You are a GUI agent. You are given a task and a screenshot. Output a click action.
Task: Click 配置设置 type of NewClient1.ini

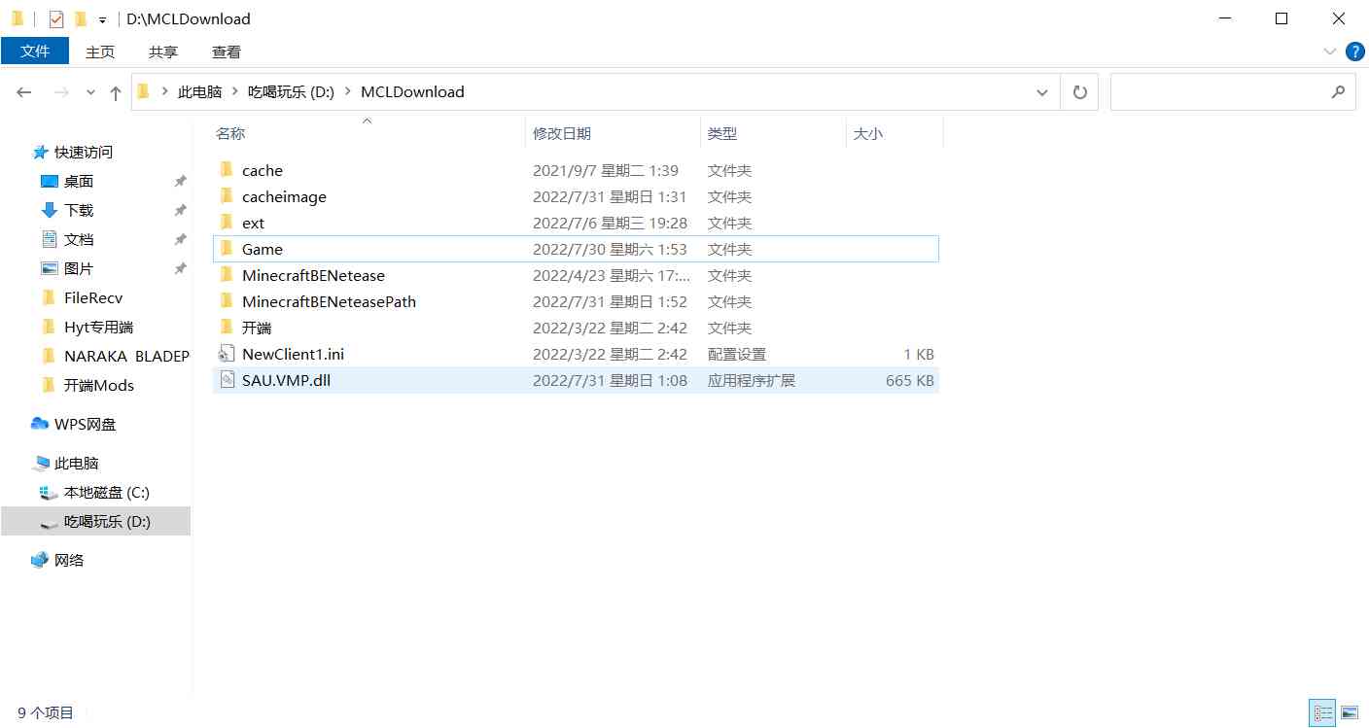pyautogui.click(x=737, y=355)
